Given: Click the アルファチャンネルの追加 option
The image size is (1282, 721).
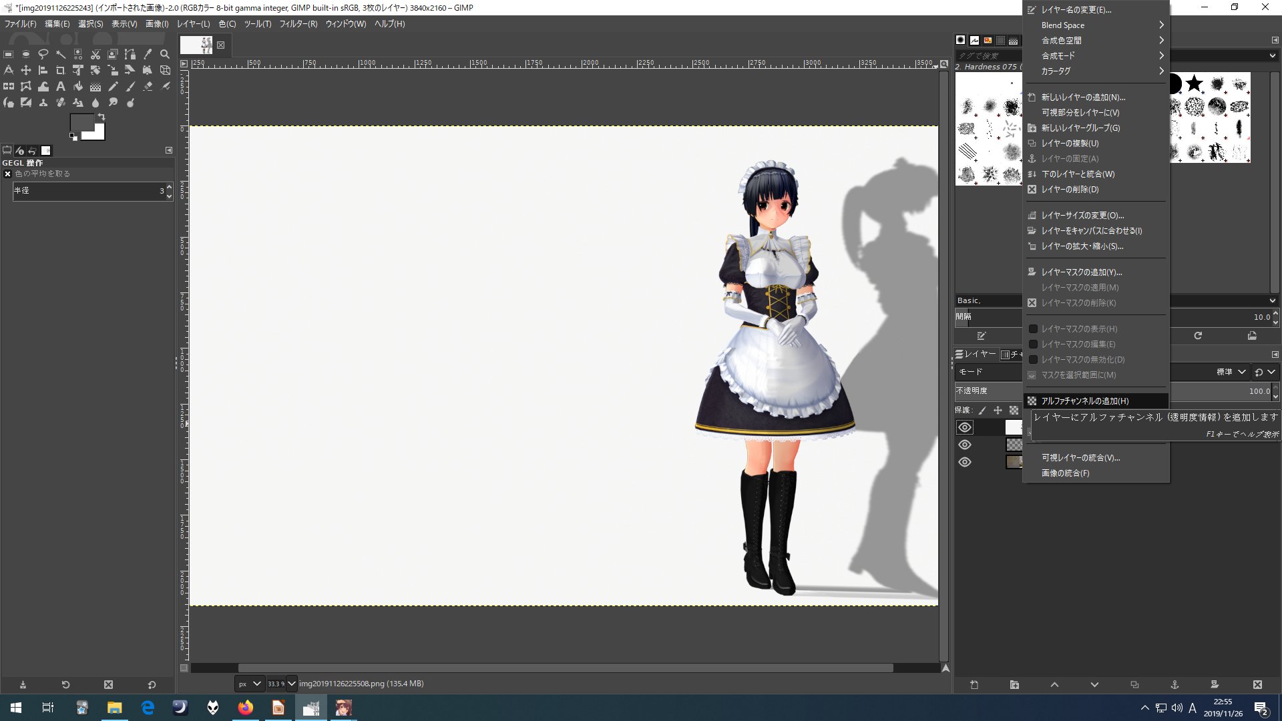Looking at the screenshot, I should tap(1086, 401).
